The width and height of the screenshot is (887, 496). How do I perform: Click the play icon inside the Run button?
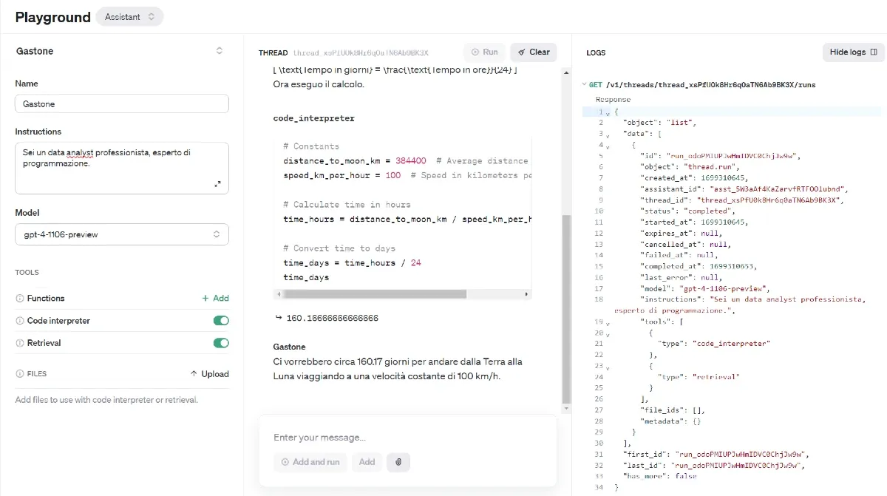click(475, 52)
